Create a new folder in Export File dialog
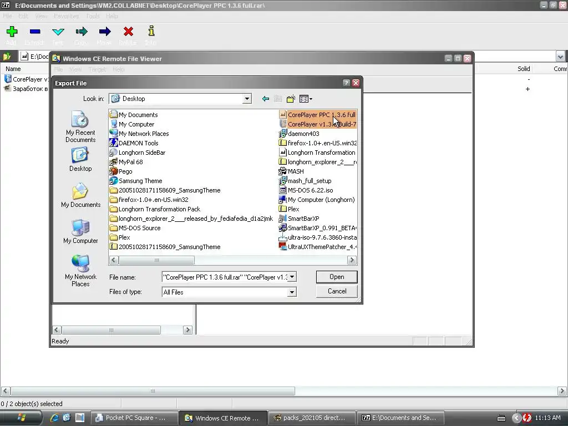This screenshot has height=426, width=568. click(291, 99)
